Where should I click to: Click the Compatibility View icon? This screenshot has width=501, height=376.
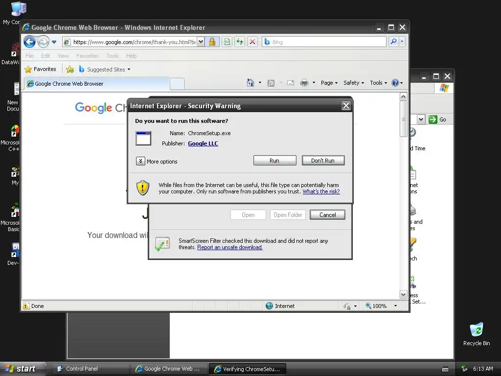227,42
